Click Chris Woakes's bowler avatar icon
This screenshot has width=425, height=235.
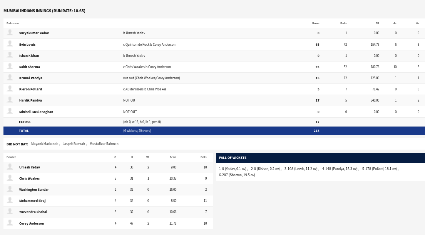point(10,178)
